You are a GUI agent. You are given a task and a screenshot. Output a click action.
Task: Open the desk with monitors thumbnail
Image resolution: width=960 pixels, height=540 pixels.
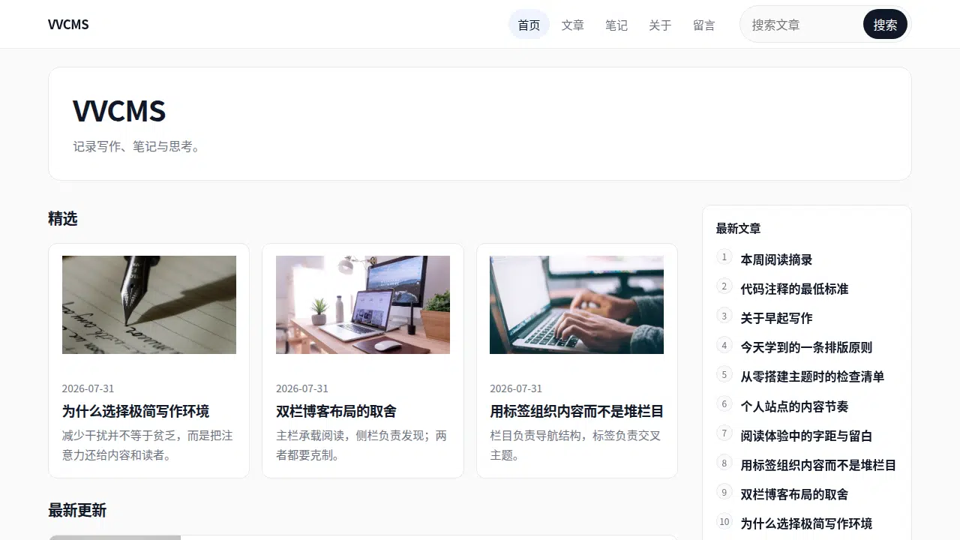(363, 304)
